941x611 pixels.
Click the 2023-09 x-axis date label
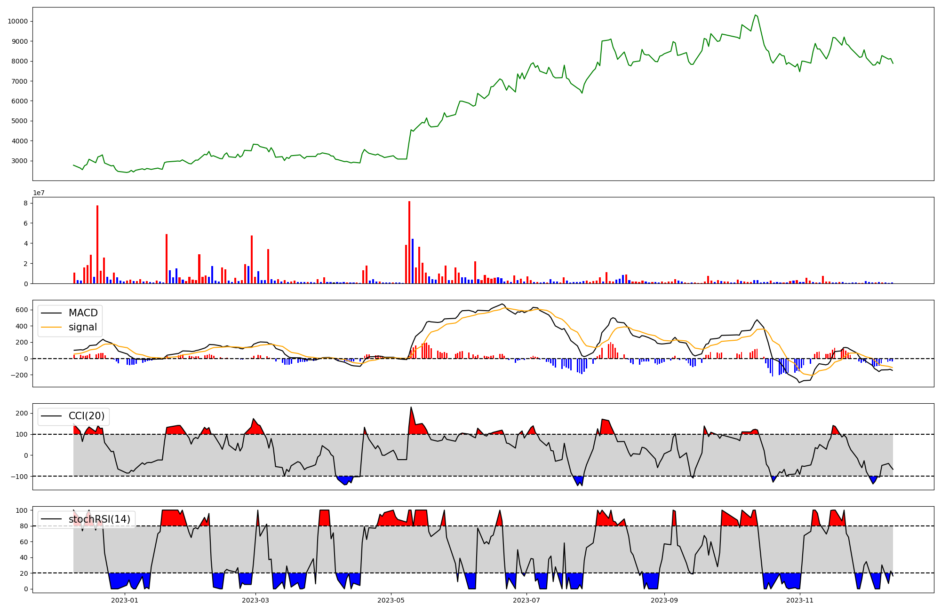tap(664, 600)
